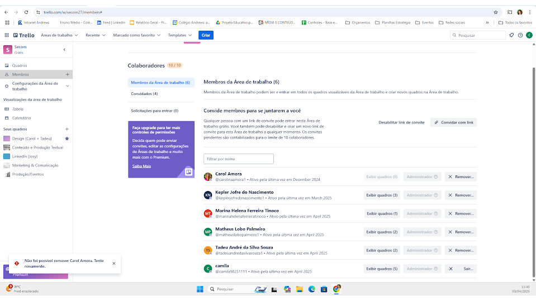Click the plus icon next to Membros
Image resolution: width=536 pixels, height=301 pixels.
[x=67, y=74]
